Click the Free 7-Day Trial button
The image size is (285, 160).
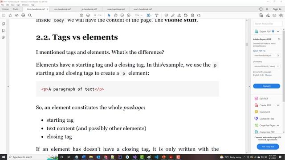coord(268,147)
